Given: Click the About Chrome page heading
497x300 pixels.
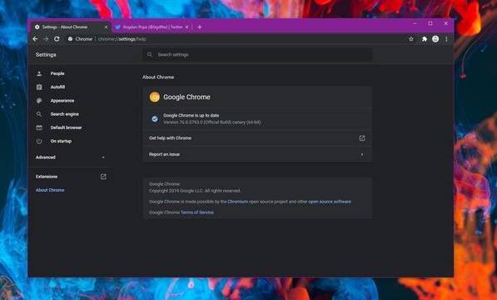Looking at the screenshot, I should [x=158, y=77].
